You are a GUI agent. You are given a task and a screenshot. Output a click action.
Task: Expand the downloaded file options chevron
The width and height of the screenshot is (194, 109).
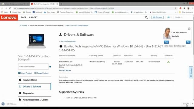pos(25,104)
